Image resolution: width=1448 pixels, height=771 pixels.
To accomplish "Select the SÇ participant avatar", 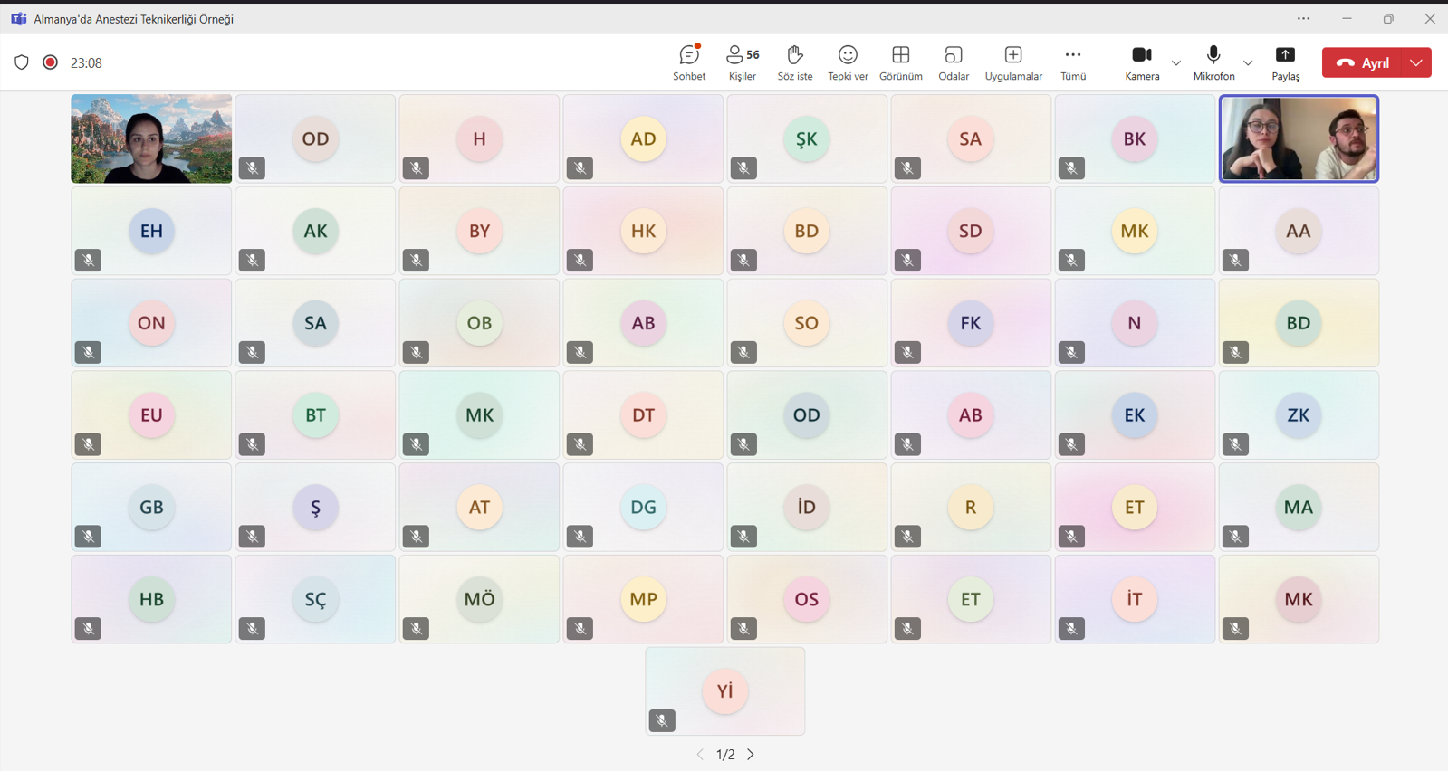I will coord(315,599).
